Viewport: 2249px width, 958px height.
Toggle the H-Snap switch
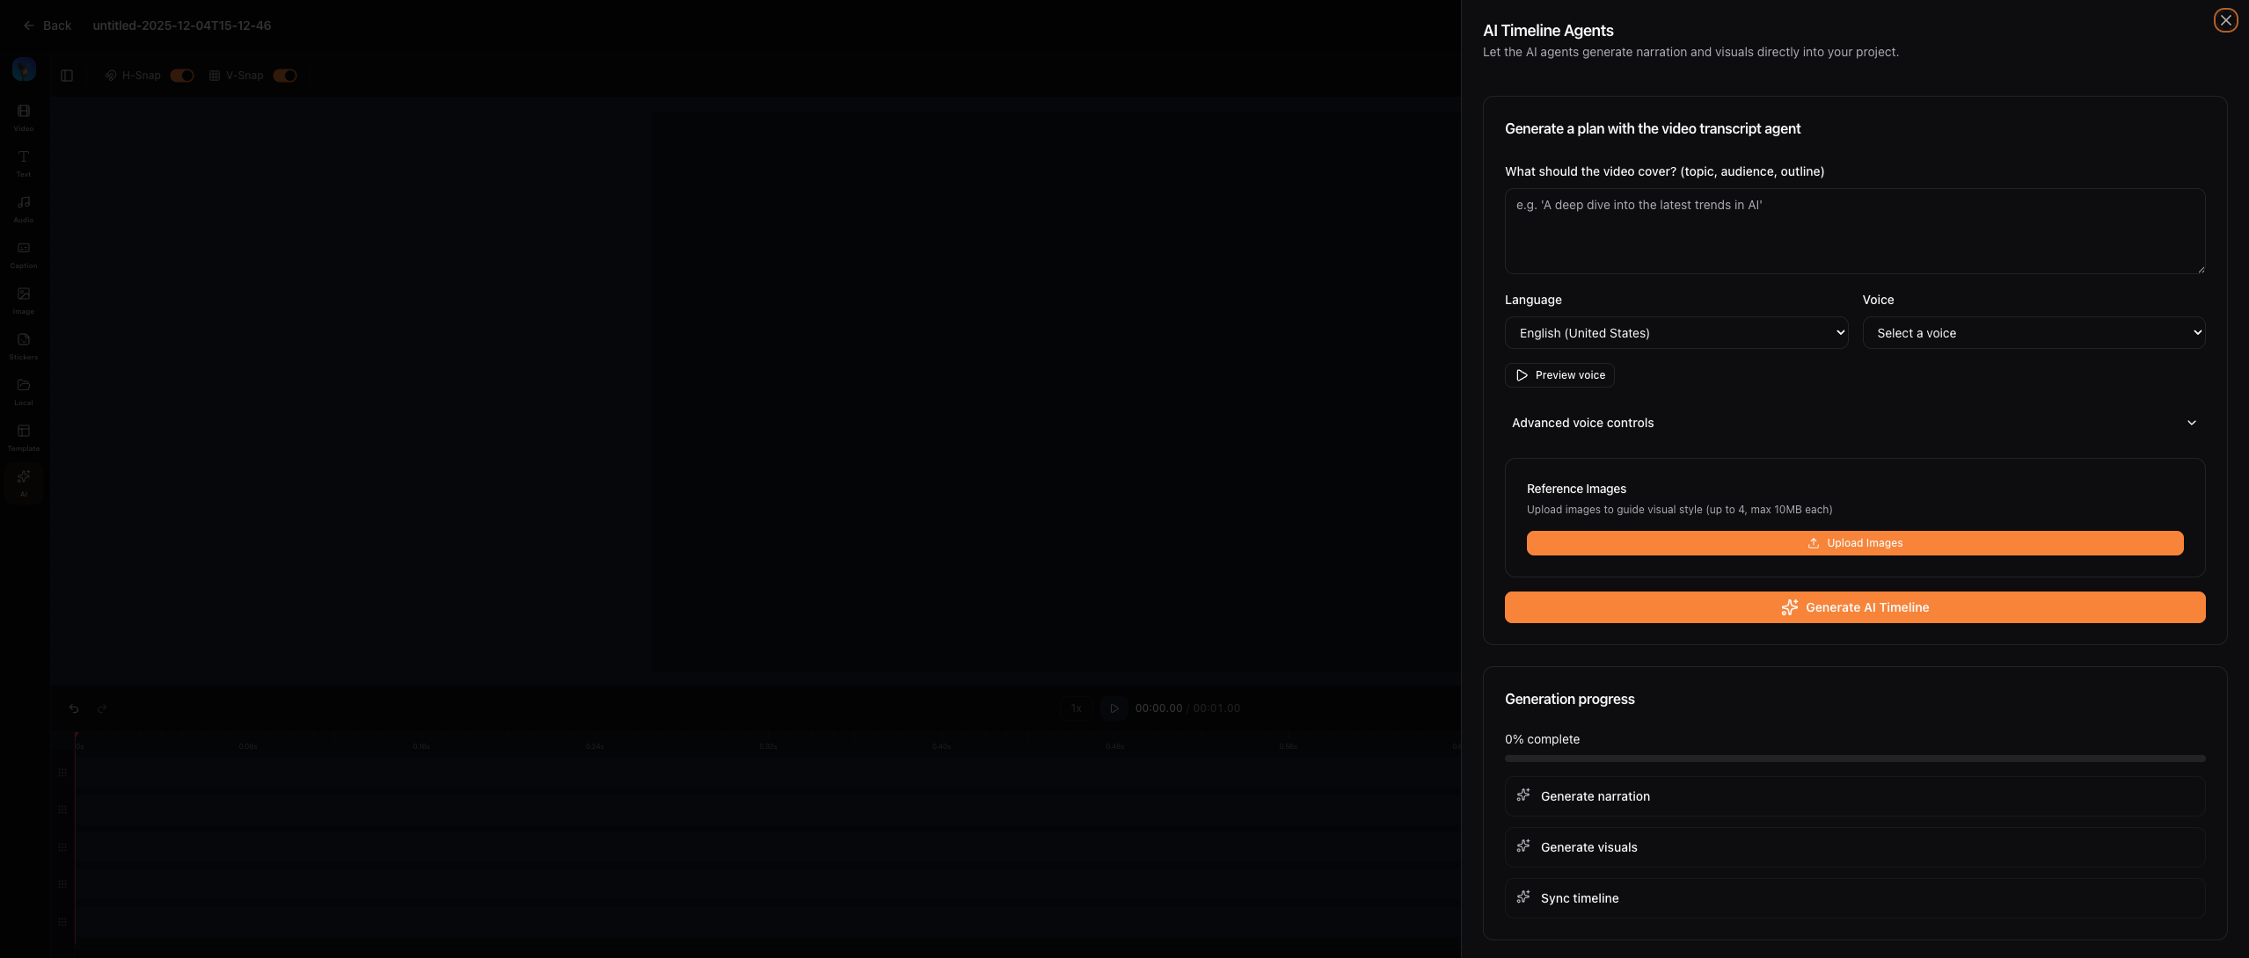tap(182, 76)
